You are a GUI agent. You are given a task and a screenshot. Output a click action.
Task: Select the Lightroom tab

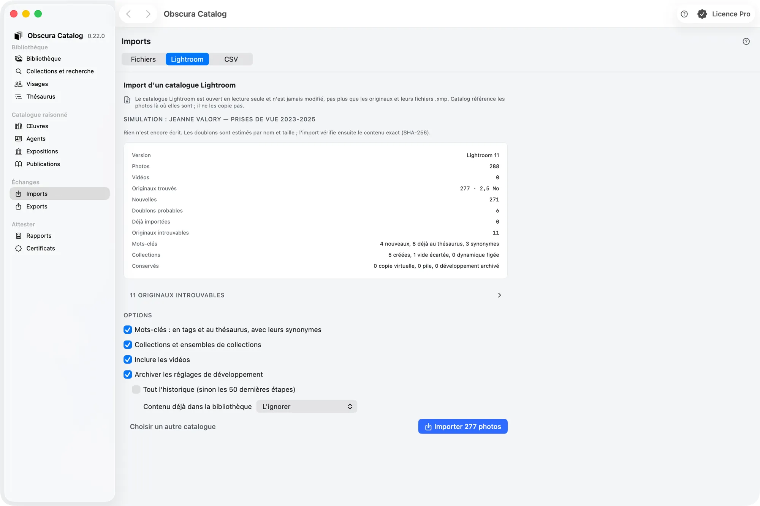point(187,59)
